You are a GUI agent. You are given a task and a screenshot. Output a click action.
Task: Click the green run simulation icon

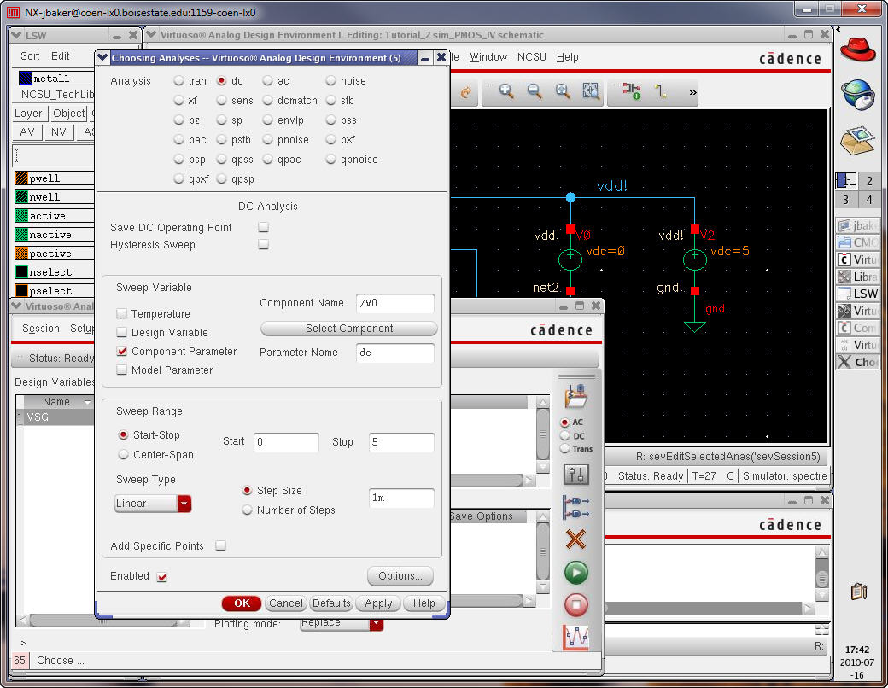point(576,572)
